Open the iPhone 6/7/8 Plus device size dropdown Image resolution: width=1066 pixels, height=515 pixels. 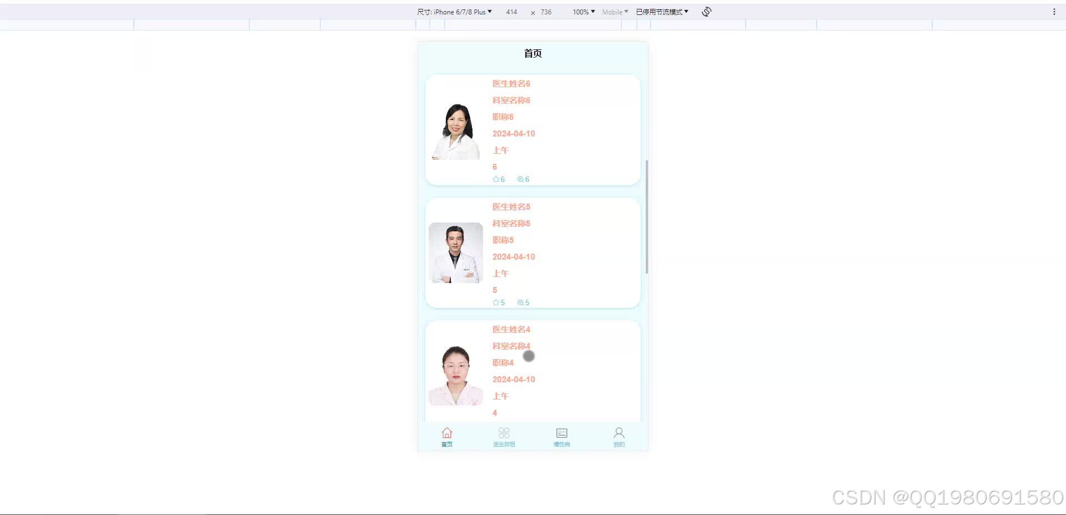click(x=461, y=11)
